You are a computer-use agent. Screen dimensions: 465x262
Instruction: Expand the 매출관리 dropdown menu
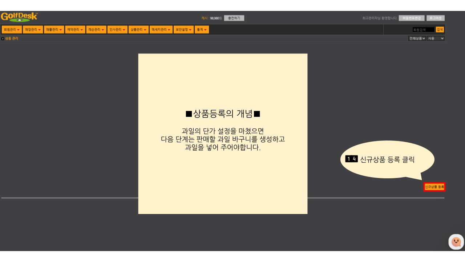pos(54,29)
